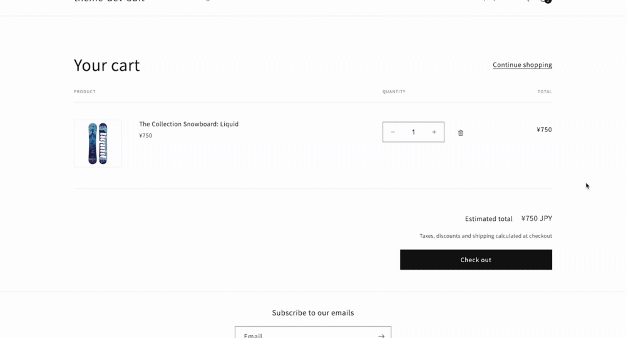Click the Taxes, discounts and shipping note
The image size is (626, 338).
pyautogui.click(x=486, y=236)
